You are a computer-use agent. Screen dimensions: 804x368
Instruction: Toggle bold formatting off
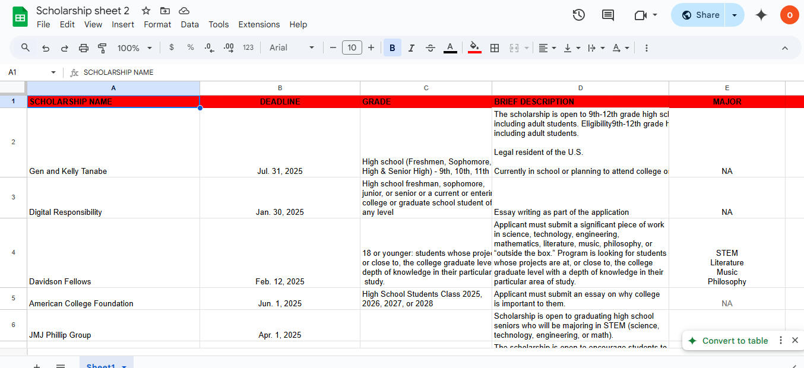pos(392,48)
